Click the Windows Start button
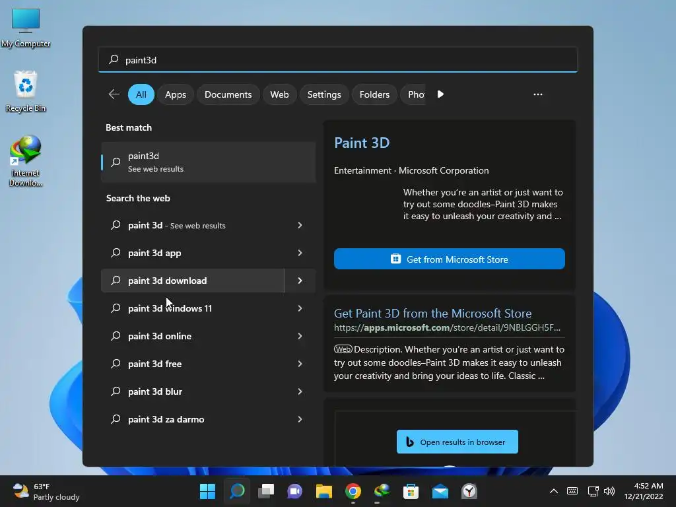Screen dimensions: 676x507 (x=207, y=491)
